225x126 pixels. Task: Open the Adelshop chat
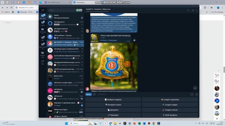point(65,91)
